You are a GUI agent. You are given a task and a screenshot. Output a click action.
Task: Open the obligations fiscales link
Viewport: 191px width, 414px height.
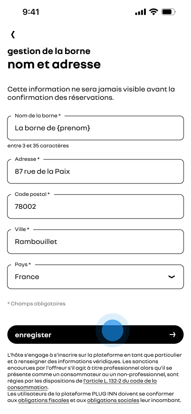[43, 400]
